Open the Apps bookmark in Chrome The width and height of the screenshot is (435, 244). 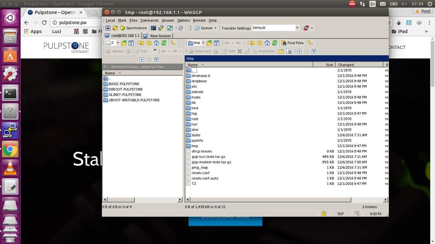(x=33, y=31)
